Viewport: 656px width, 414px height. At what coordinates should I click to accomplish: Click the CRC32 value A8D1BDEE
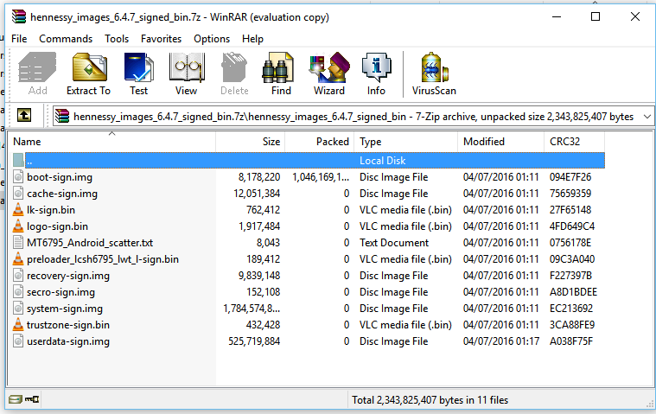tap(573, 292)
